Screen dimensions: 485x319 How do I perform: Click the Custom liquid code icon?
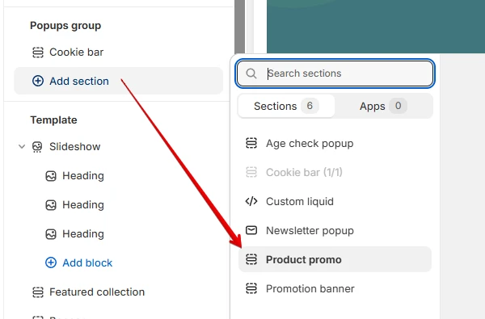pos(251,201)
